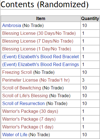Open Elizabeth's Blood Red Bracelet link
100x139 pixels.
pyautogui.click(x=41, y=57)
